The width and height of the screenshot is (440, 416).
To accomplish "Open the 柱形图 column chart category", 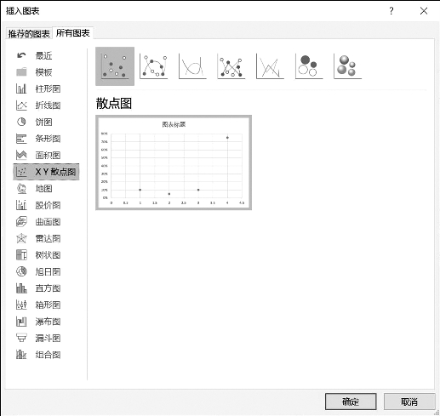I will [x=38, y=88].
